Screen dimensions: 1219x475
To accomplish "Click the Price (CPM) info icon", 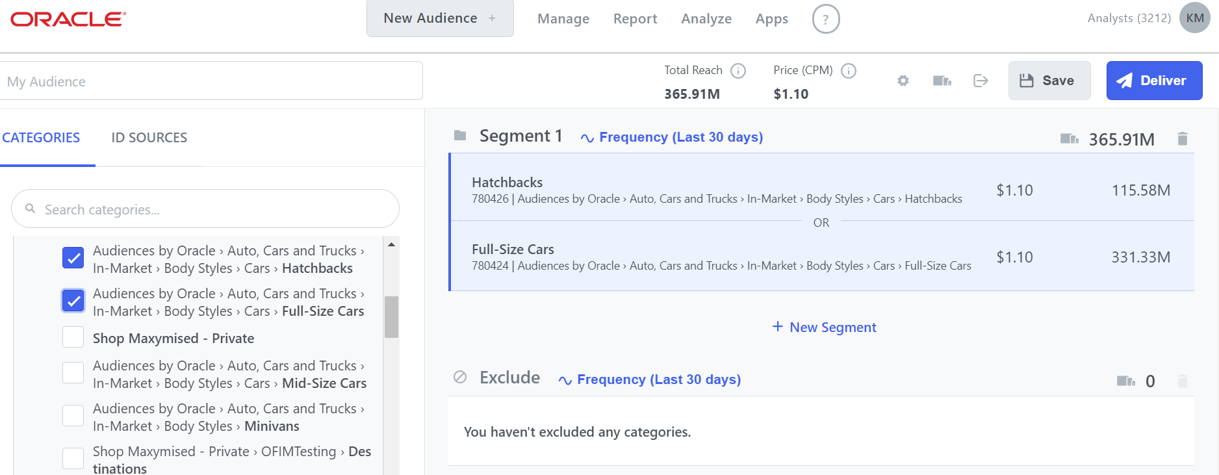I will [849, 70].
